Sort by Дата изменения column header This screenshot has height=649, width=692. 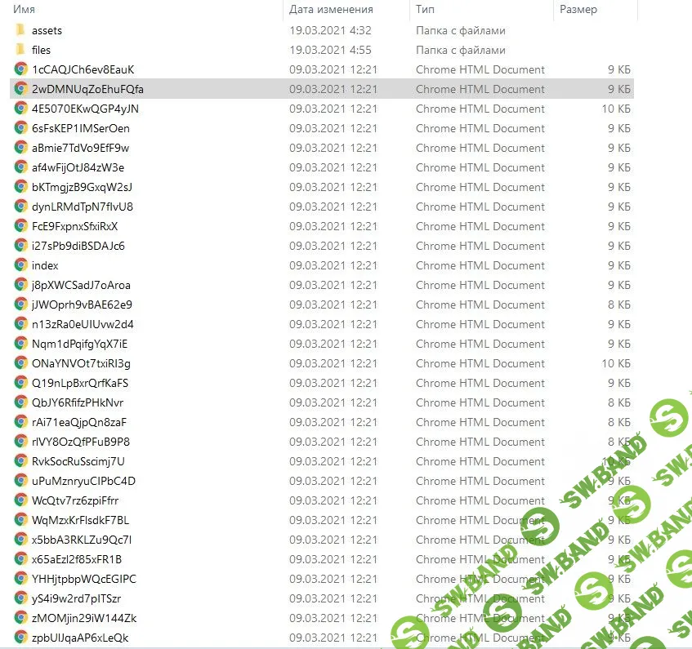331,10
